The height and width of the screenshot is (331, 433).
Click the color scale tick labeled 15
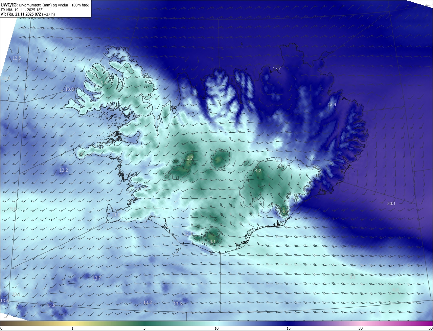click(289, 328)
